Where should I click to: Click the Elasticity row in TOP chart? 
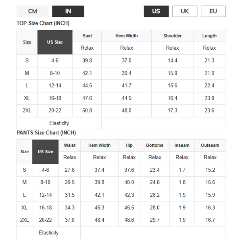coord(59,123)
